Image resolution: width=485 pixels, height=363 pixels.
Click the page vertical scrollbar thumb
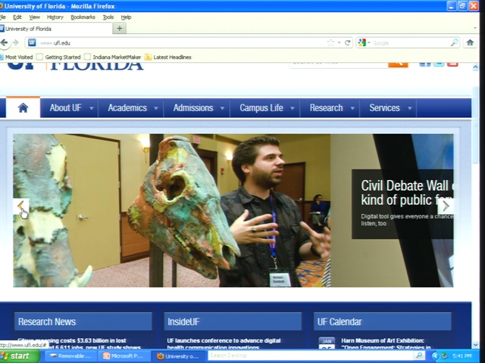pos(475,125)
